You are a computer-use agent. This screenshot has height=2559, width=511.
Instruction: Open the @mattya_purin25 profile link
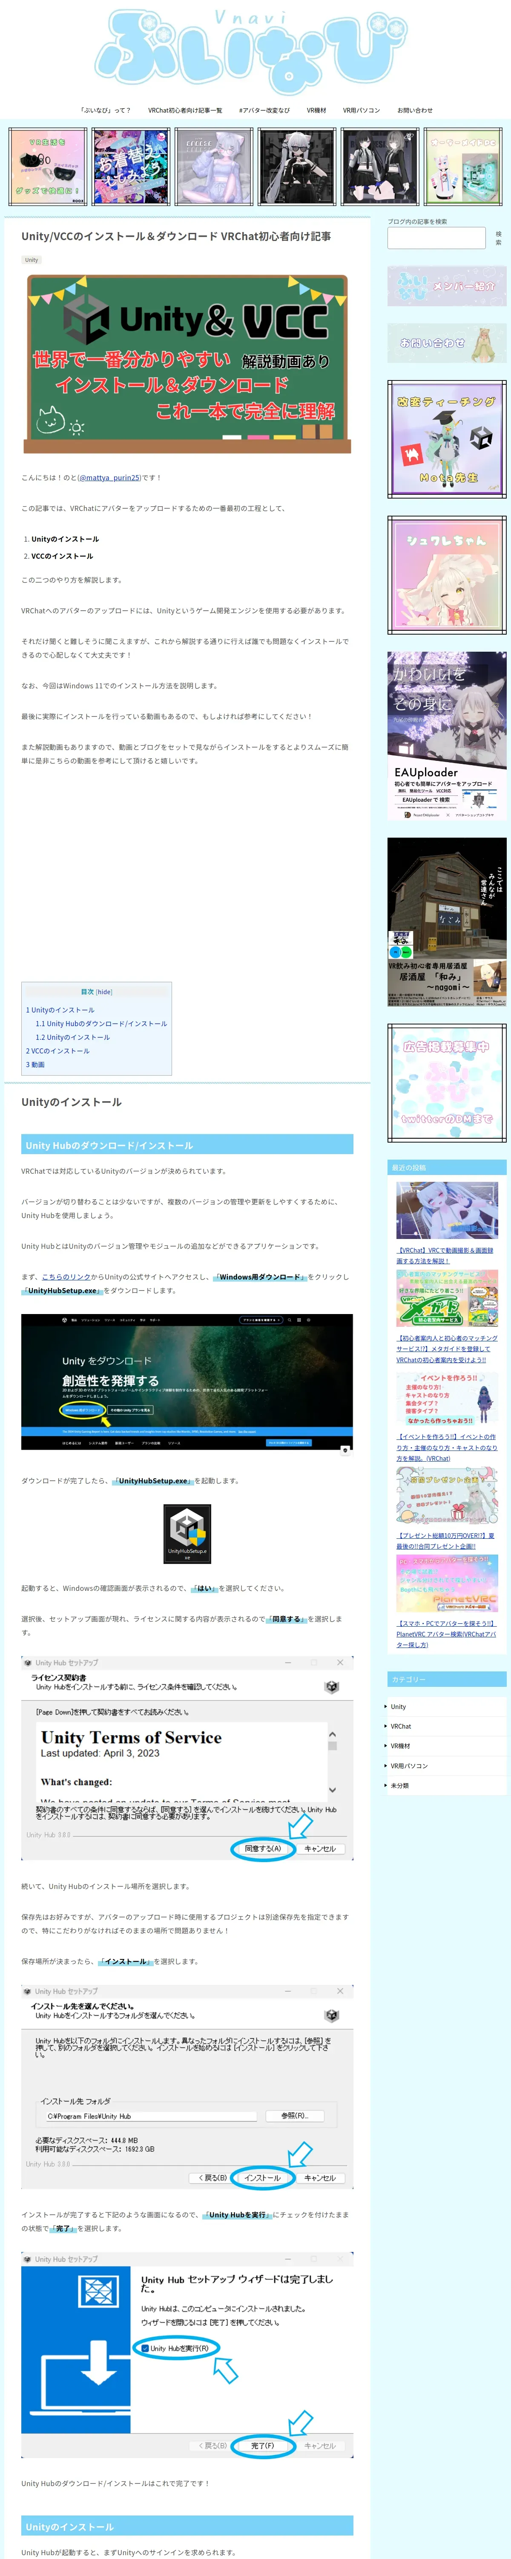click(109, 478)
